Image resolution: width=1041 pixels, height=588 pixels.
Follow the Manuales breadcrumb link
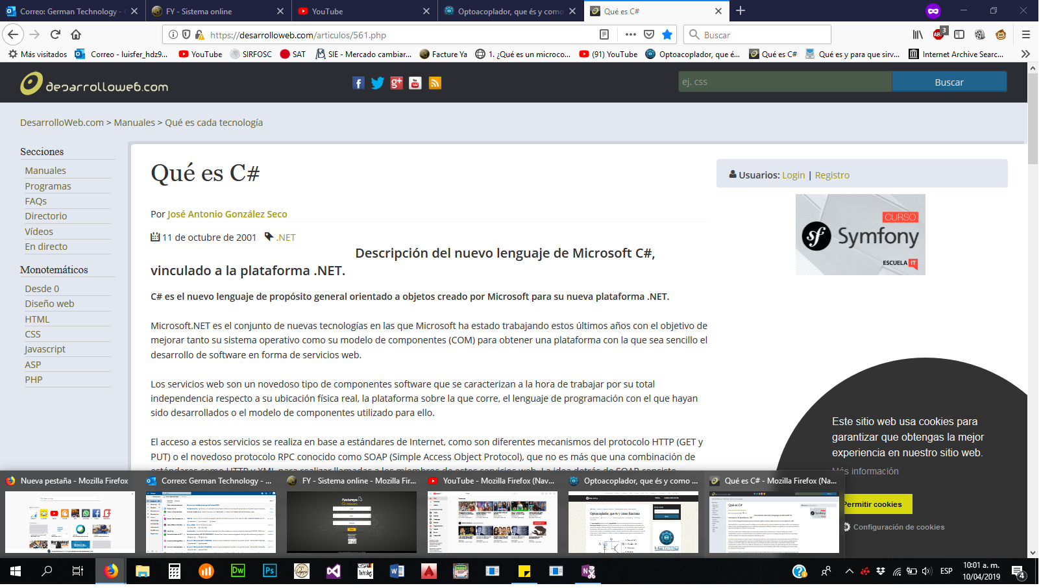(x=134, y=123)
